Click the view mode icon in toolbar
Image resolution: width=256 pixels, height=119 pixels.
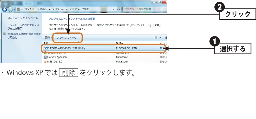tap(156, 38)
